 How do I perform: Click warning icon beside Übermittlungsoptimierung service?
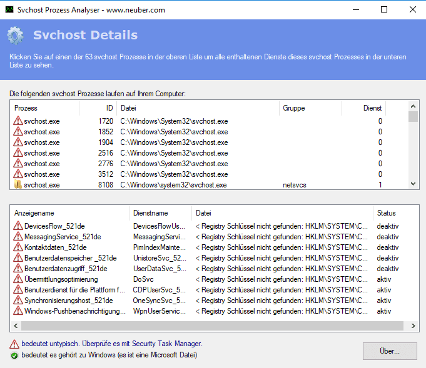tap(18, 279)
